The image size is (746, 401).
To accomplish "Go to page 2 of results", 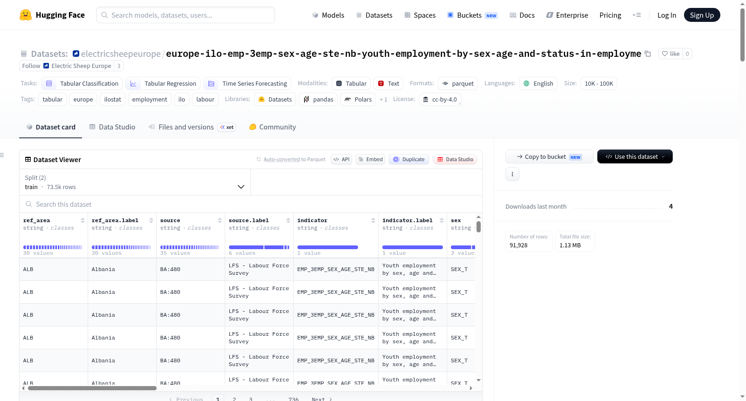I will click(x=234, y=399).
